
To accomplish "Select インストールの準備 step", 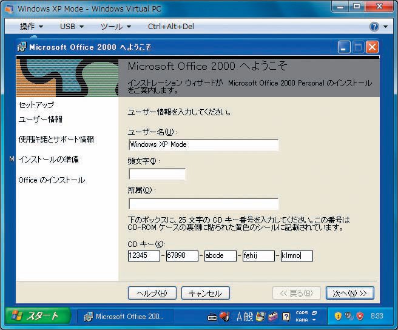I will (49, 160).
